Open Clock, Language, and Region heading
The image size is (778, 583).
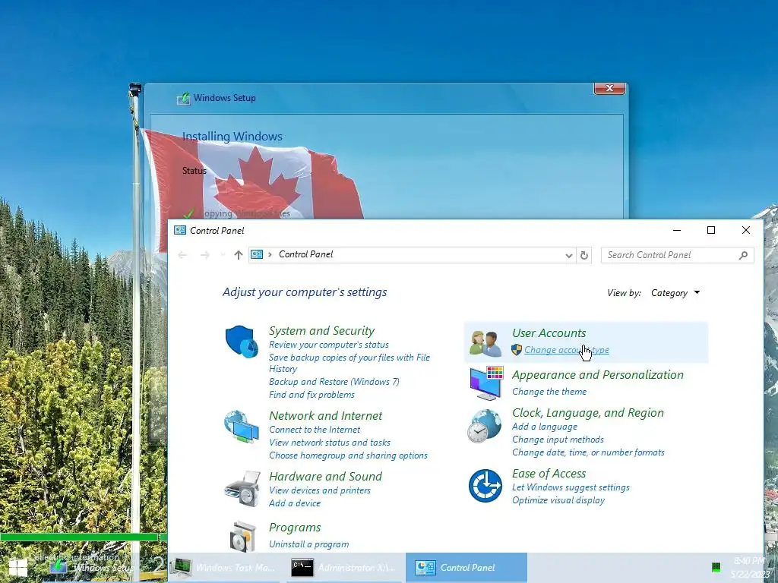[x=588, y=413]
